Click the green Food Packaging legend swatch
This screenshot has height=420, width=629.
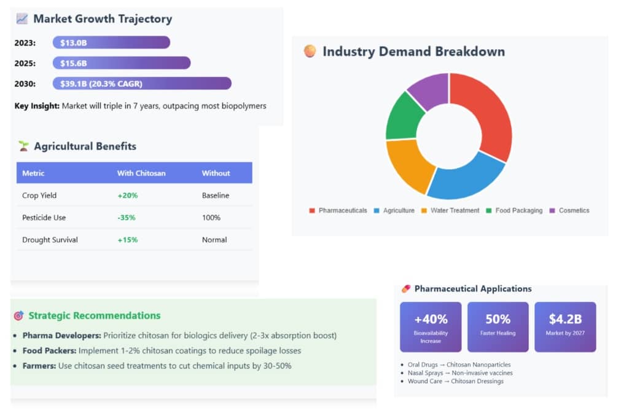coord(489,210)
